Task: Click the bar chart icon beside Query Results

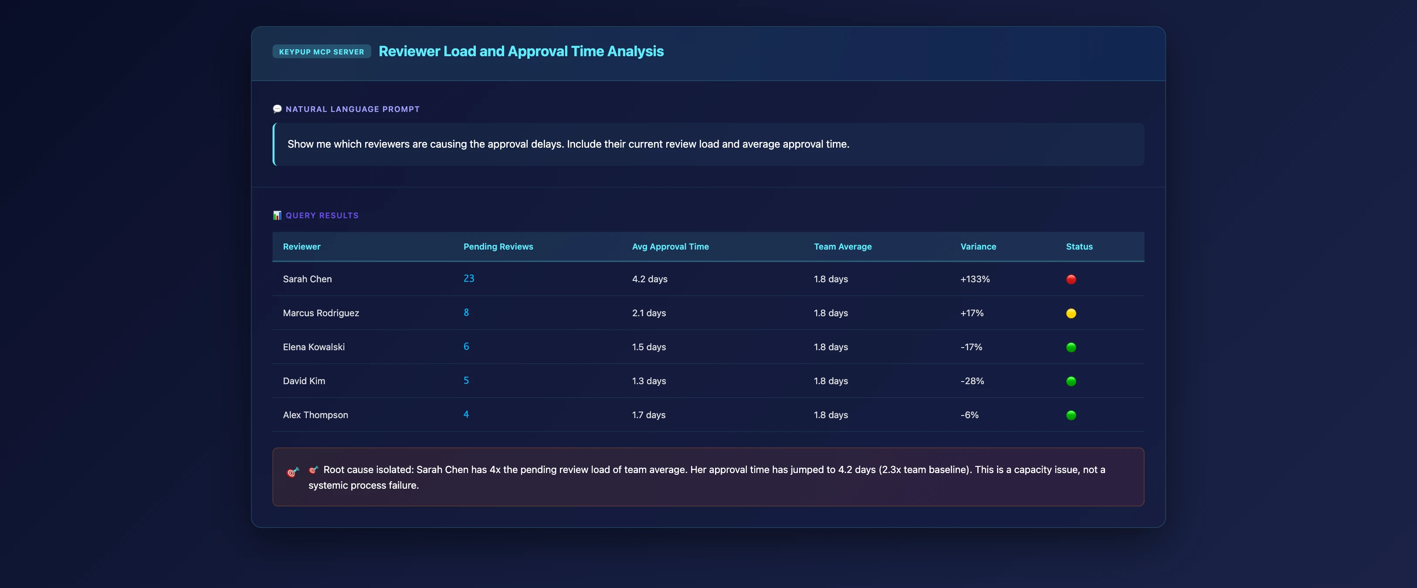Action: pos(277,215)
